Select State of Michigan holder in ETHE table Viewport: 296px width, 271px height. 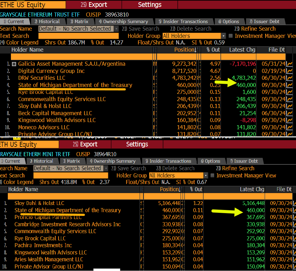pyautogui.click(x=75, y=85)
